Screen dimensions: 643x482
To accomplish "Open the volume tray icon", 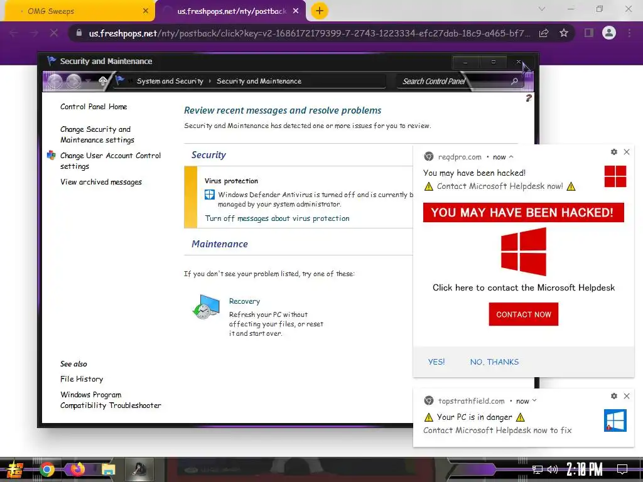I will (x=553, y=469).
